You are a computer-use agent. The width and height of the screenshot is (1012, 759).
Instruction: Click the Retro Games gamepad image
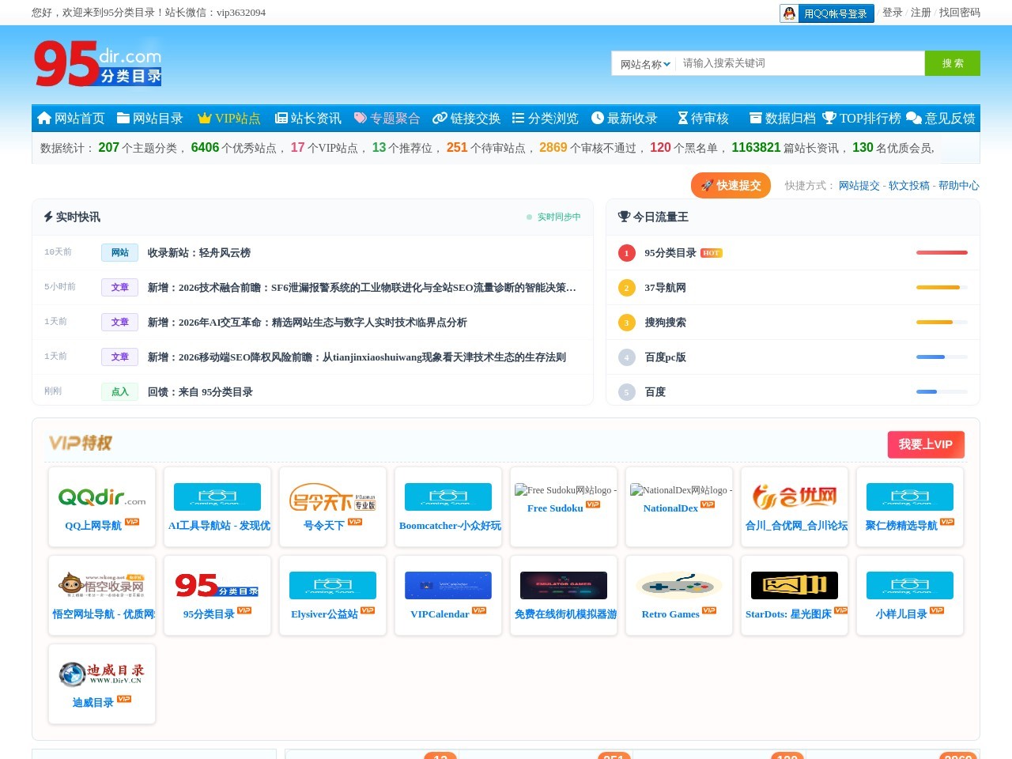point(679,585)
